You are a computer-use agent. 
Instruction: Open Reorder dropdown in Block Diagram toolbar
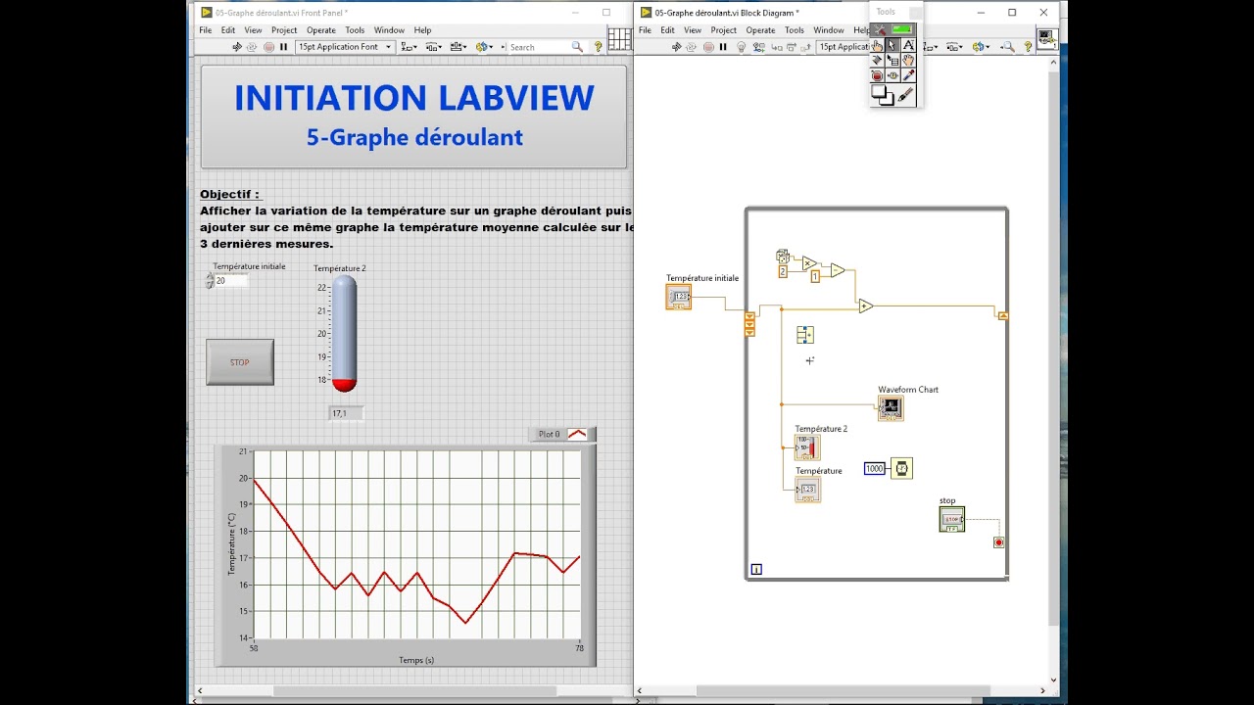(981, 47)
